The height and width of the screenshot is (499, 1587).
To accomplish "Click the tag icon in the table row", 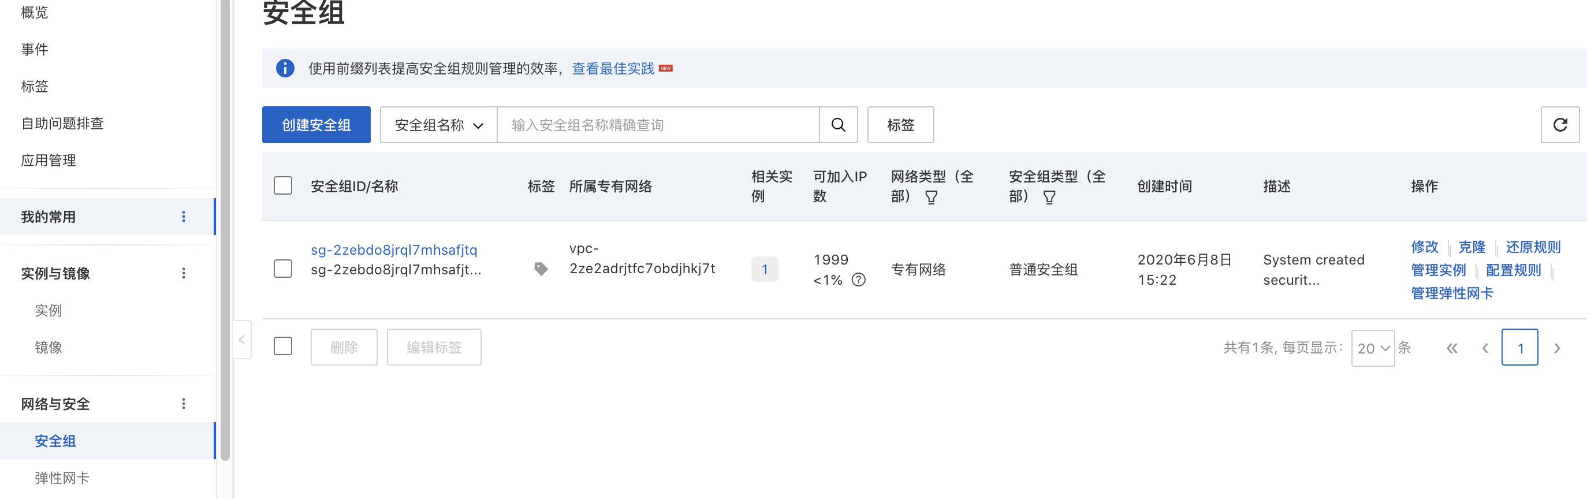I will [541, 269].
